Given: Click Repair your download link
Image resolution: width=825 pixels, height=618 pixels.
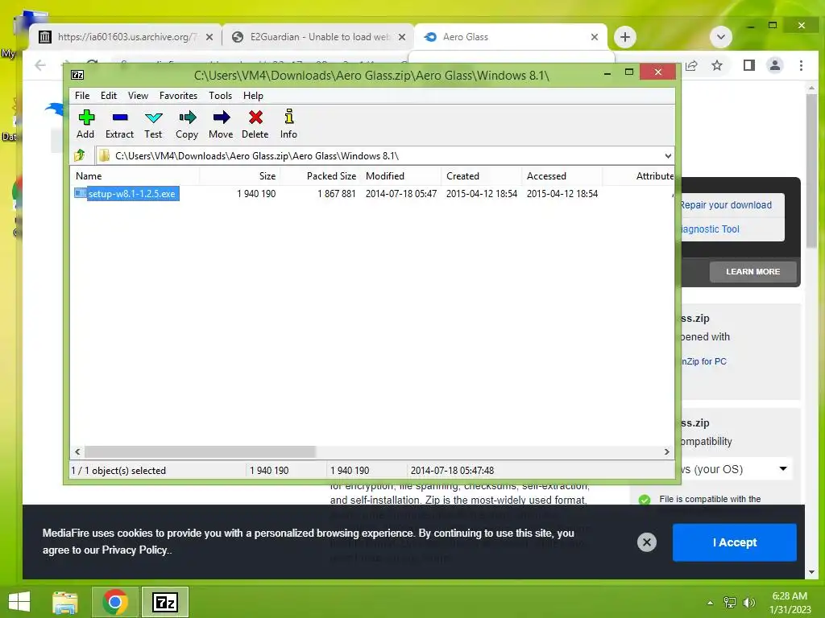Looking at the screenshot, I should point(726,205).
